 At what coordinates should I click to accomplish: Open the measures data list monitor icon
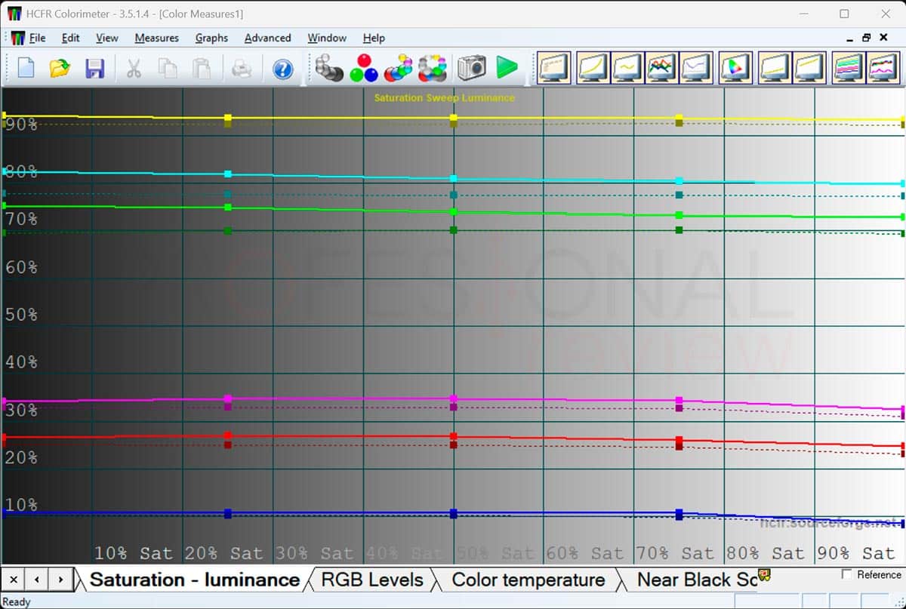[x=554, y=68]
